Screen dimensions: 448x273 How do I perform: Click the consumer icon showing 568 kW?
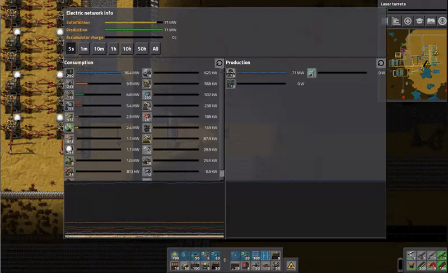pyautogui.click(x=147, y=84)
